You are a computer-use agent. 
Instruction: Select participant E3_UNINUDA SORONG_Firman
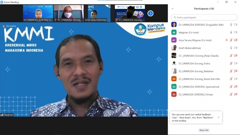[196, 95]
